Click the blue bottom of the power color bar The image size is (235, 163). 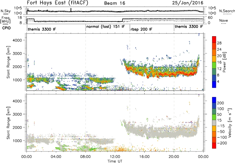(214, 84)
